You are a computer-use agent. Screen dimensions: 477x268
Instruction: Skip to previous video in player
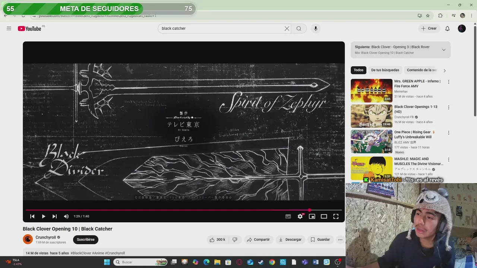point(32,216)
